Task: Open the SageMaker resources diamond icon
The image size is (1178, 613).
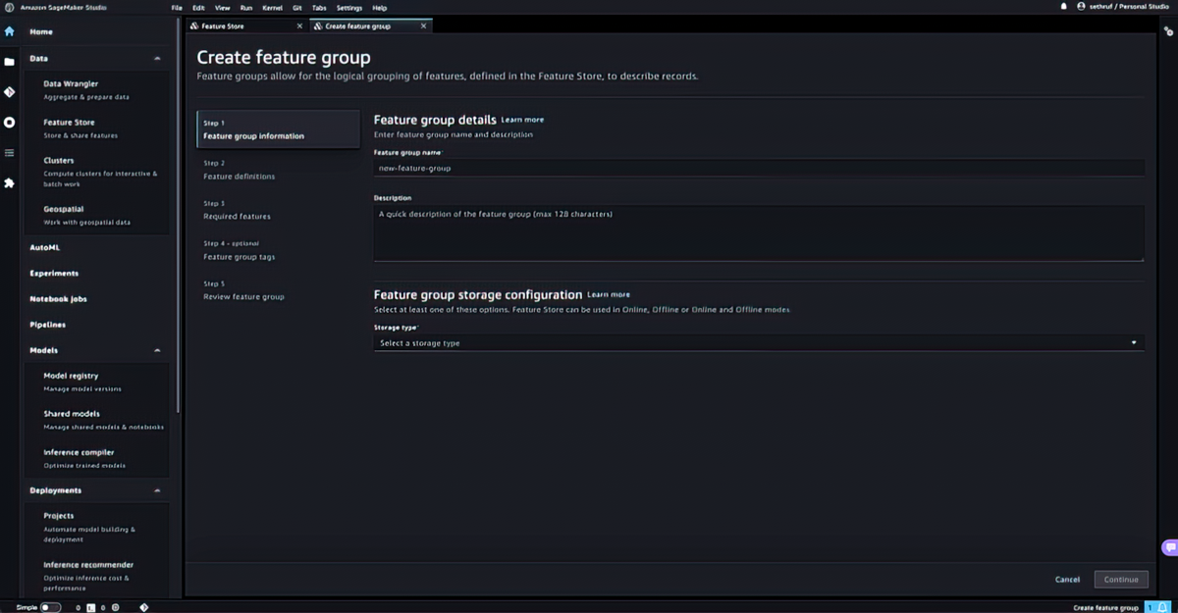Action: (10, 91)
